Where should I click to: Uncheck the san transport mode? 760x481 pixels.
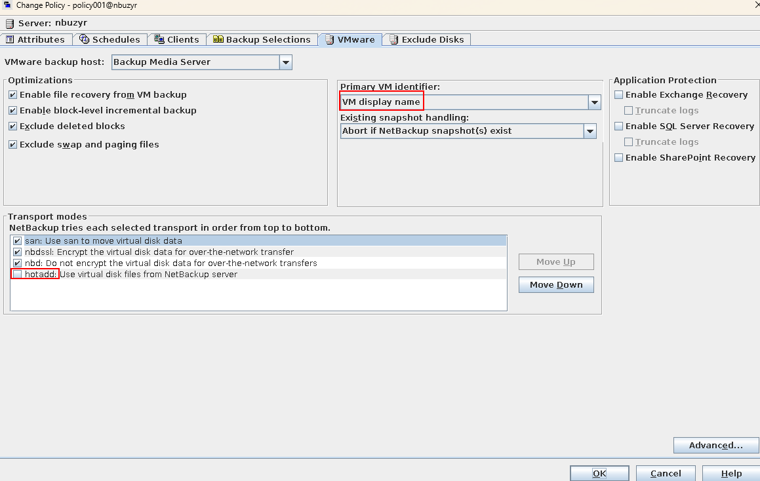[x=18, y=240]
